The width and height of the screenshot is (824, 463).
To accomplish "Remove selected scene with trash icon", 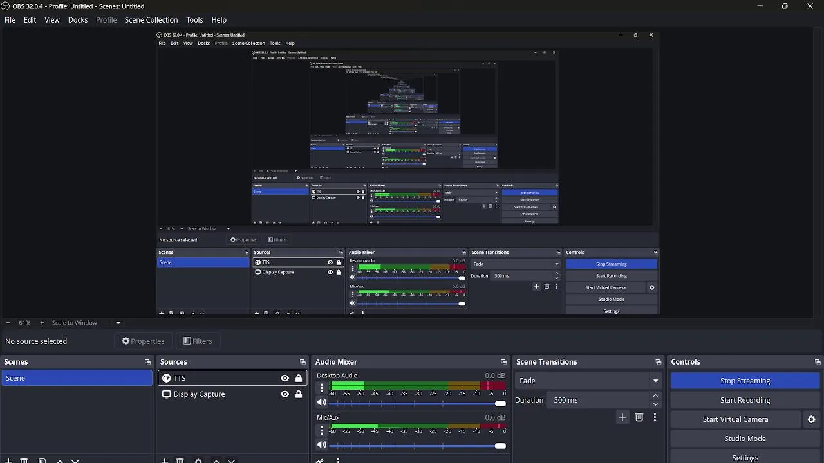I will (24, 460).
